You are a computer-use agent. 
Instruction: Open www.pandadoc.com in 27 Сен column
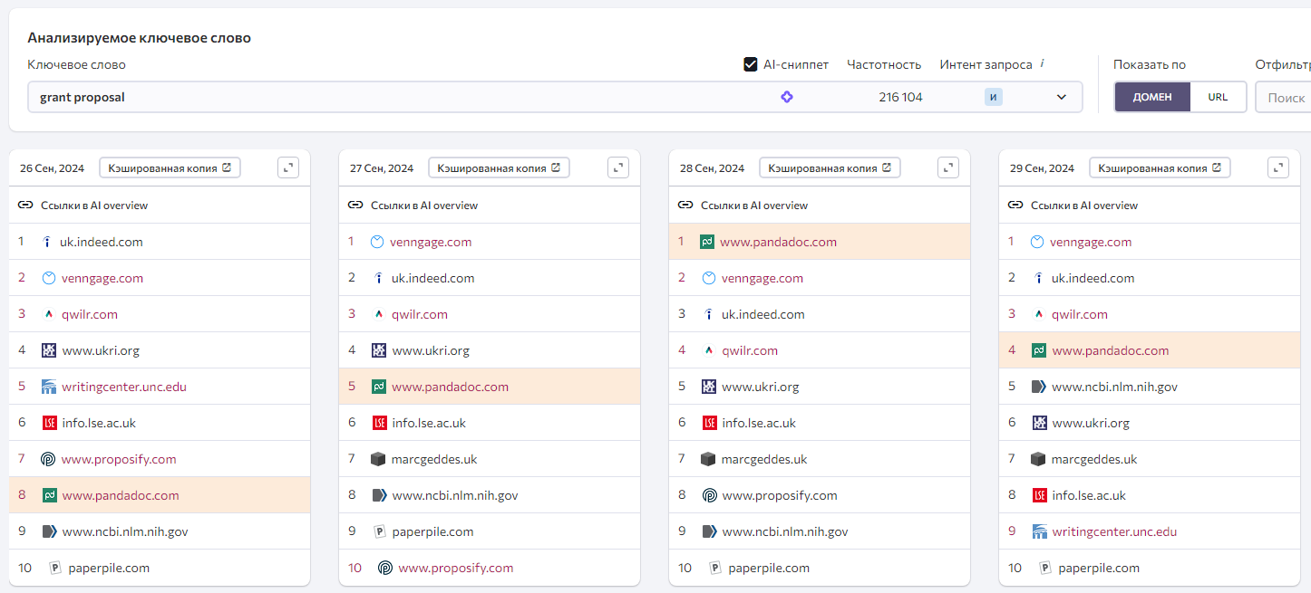click(450, 387)
